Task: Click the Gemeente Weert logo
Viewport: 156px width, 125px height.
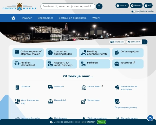Action: point(19,7)
